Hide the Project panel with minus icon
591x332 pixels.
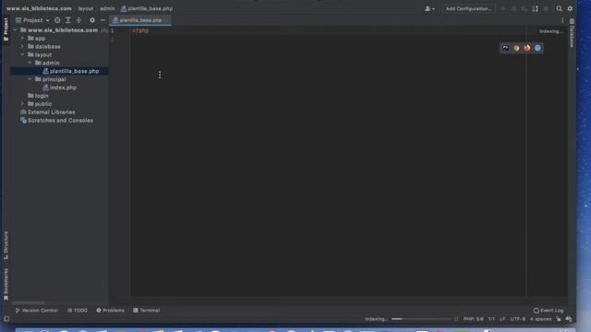coord(103,20)
